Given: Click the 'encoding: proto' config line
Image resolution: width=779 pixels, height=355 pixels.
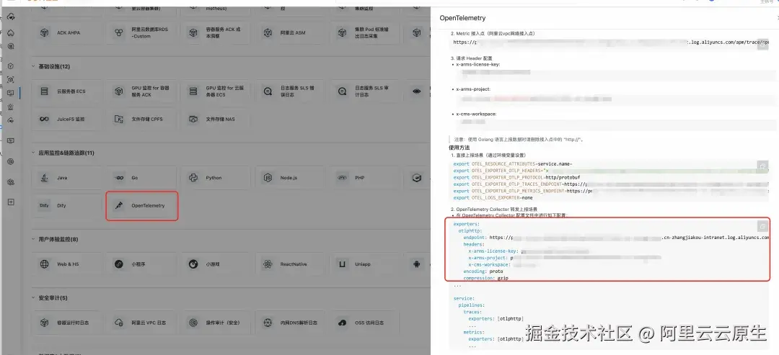Looking at the screenshot, I should click(483, 271).
